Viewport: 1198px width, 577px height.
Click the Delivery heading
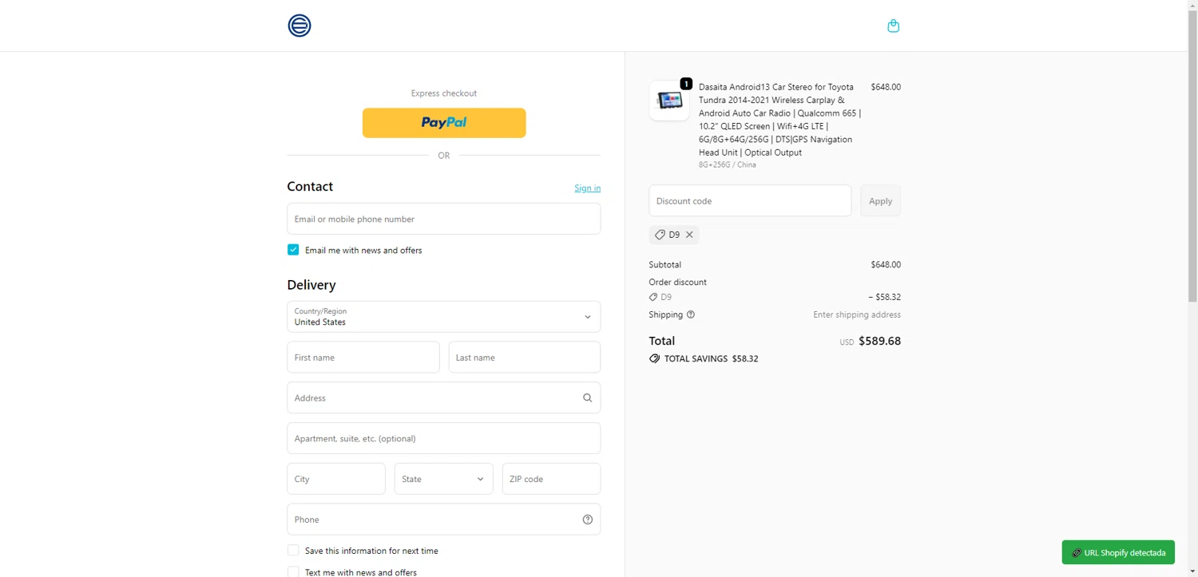point(311,285)
